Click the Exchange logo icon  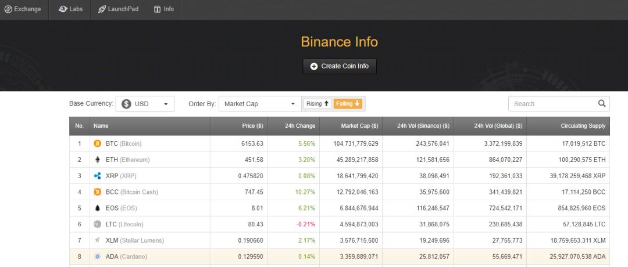pos(8,9)
